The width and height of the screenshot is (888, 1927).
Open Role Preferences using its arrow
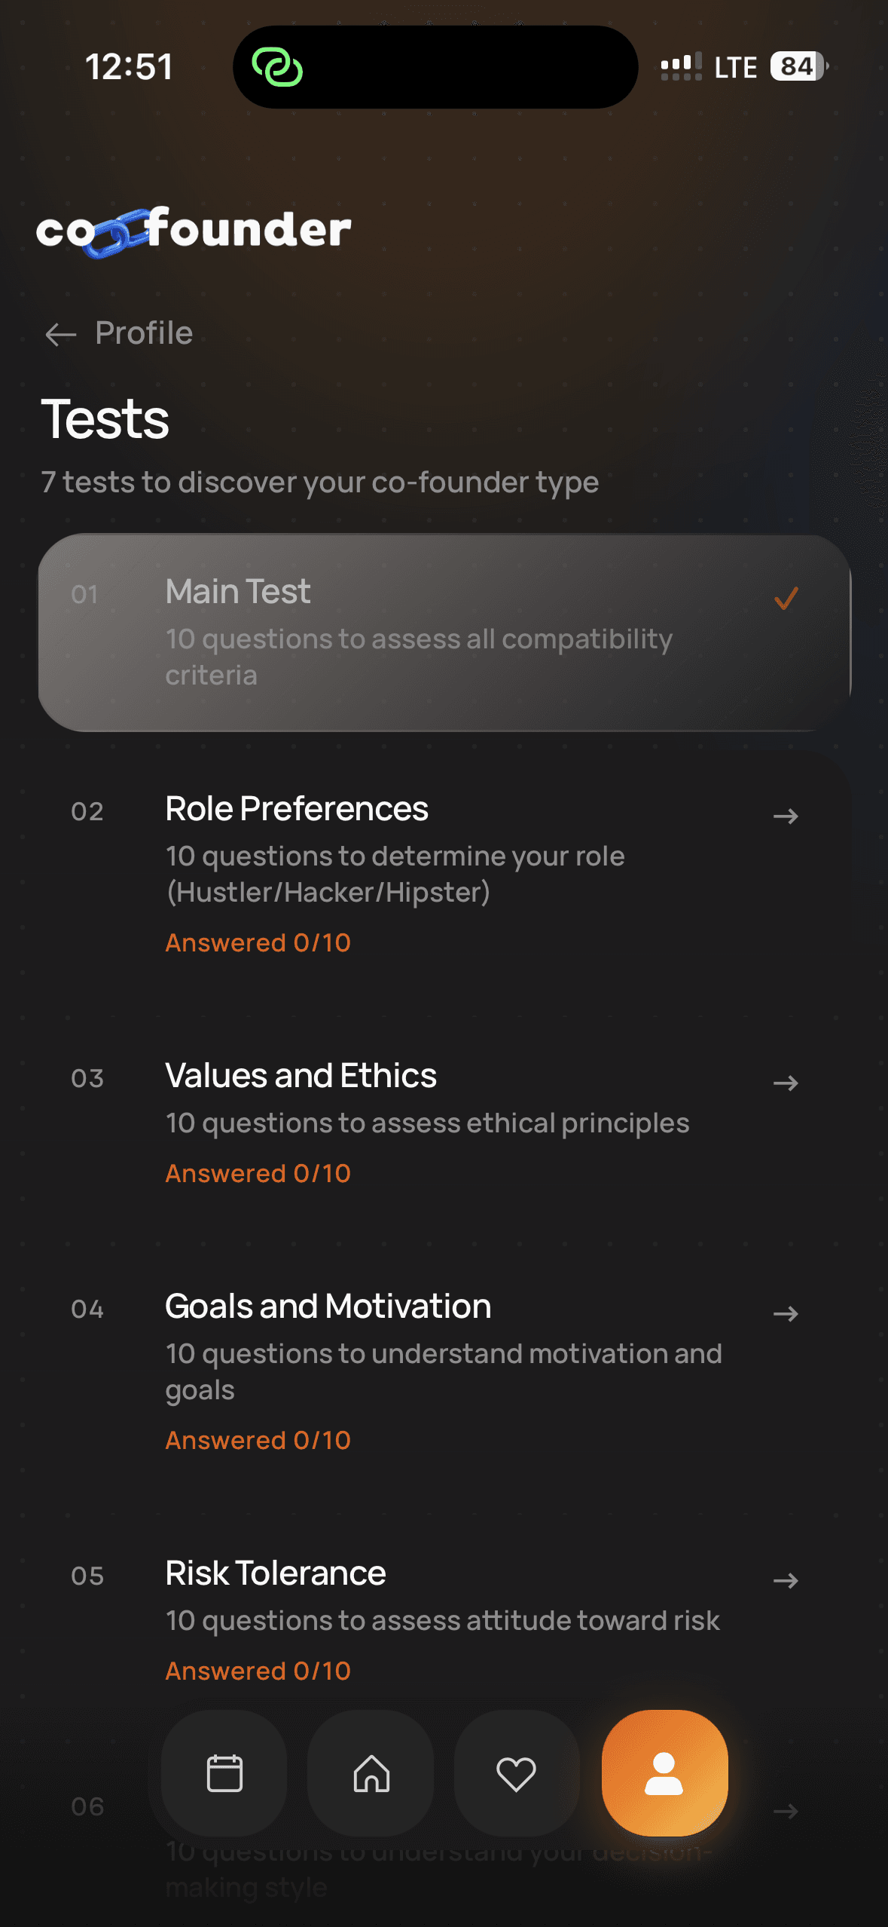tap(786, 816)
